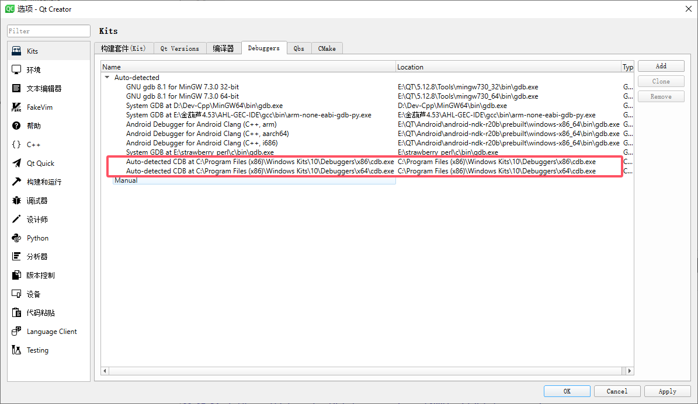Select the Kits category icon in sidebar
This screenshot has width=698, height=404.
(16, 51)
